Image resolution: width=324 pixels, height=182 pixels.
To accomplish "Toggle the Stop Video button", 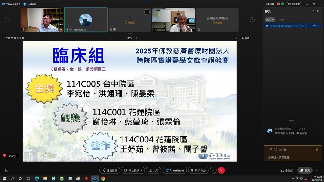I will tap(132, 170).
